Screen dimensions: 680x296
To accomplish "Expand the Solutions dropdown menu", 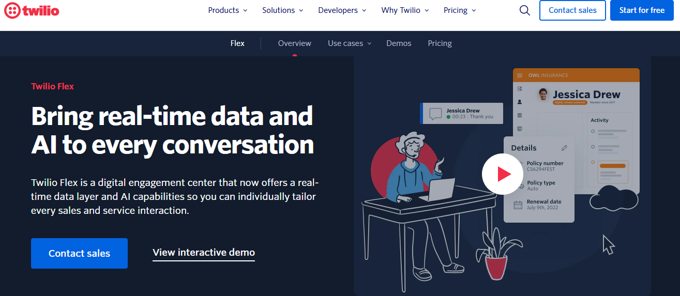I will 282,10.
